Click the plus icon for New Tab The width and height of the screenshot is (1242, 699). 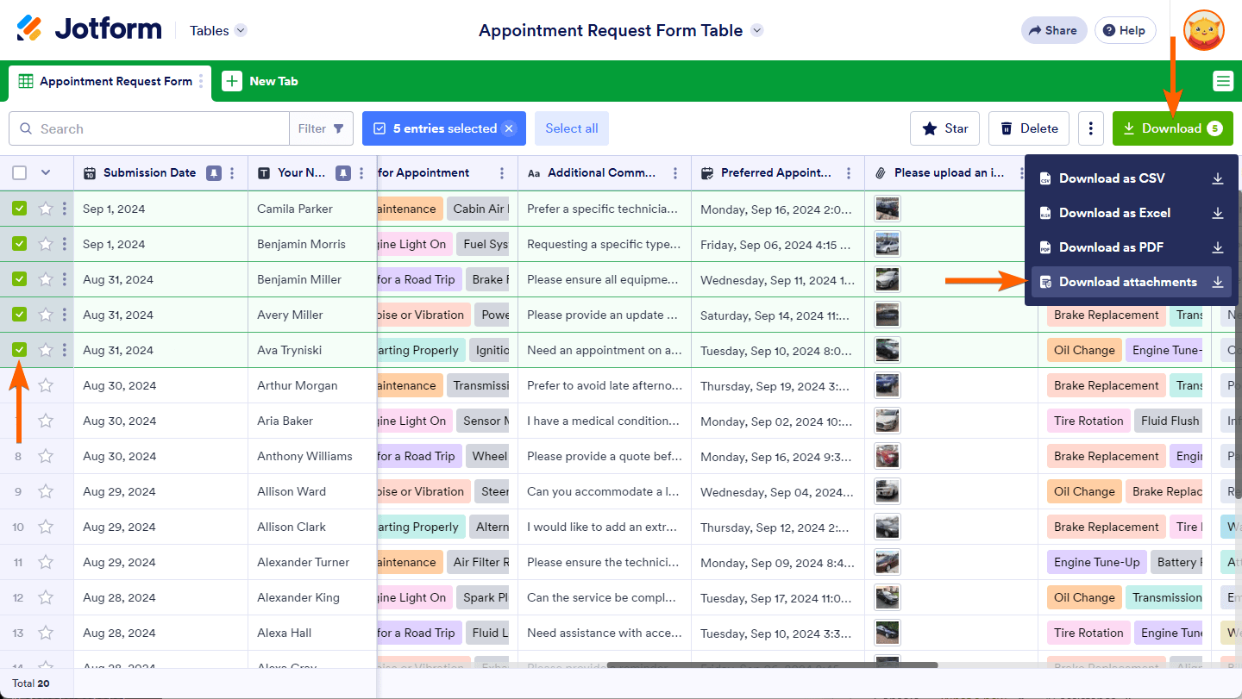click(x=232, y=81)
